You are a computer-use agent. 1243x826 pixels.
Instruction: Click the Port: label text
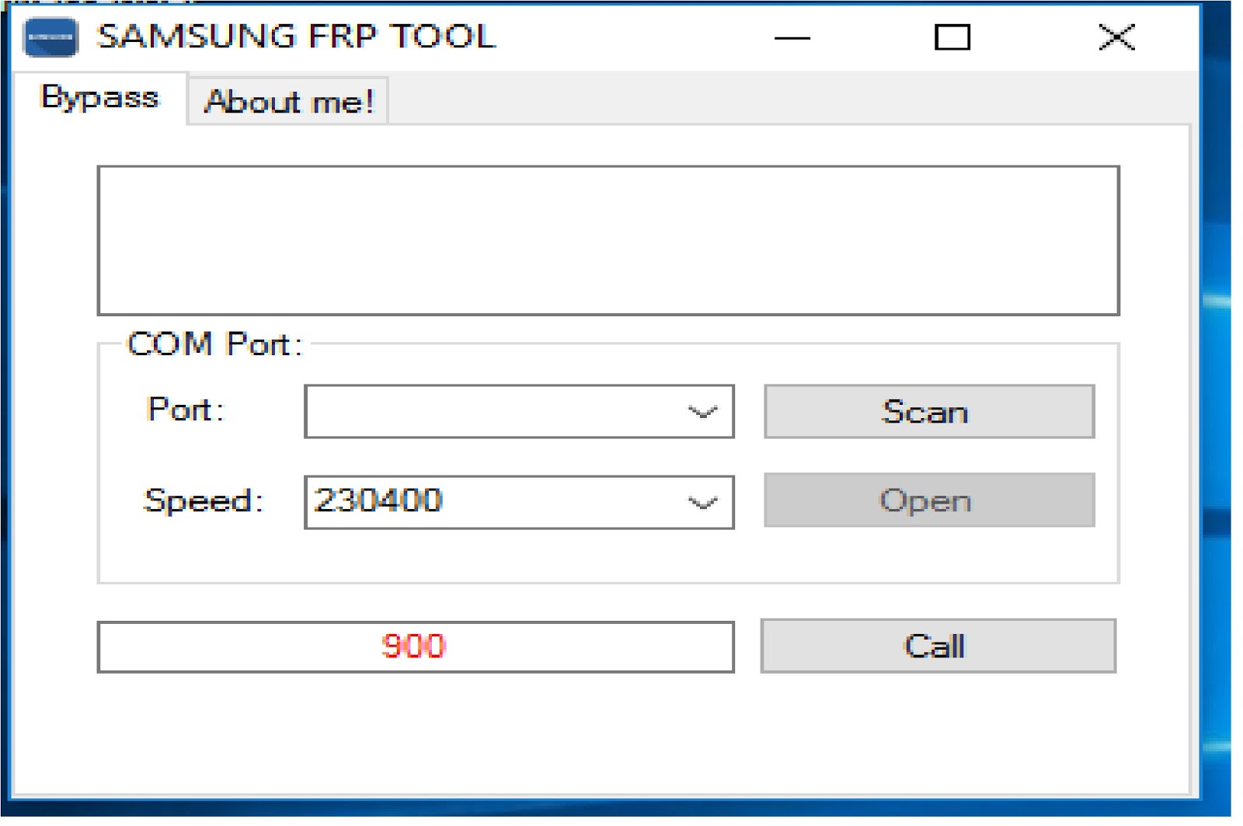point(186,409)
